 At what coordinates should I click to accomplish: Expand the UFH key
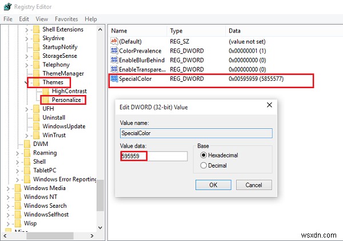coord(27,109)
